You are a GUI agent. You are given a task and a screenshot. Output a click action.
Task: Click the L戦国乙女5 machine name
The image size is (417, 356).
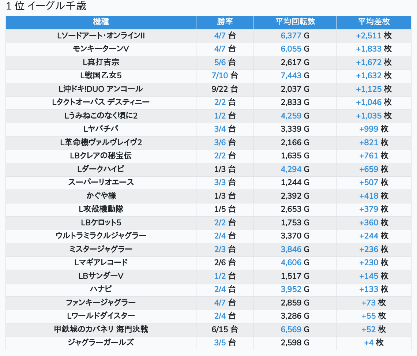(101, 76)
